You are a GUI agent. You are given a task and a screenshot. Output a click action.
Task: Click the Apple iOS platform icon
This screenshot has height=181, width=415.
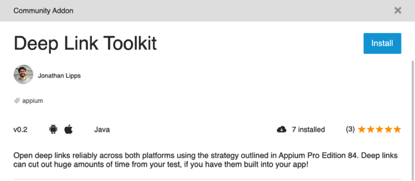[x=68, y=129]
